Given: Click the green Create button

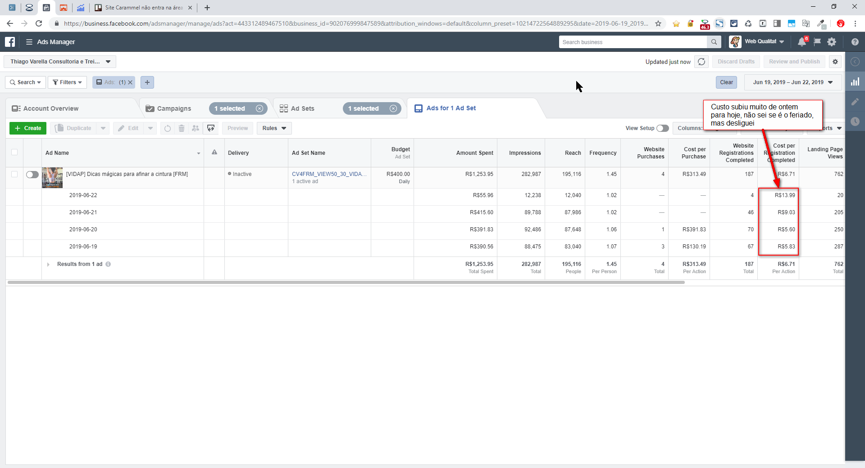Looking at the screenshot, I should click(x=28, y=128).
